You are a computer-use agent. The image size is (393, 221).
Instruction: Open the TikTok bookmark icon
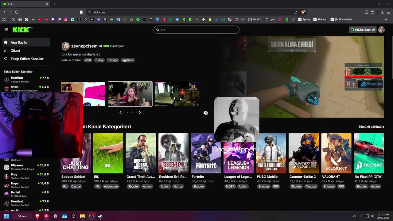click(92, 19)
